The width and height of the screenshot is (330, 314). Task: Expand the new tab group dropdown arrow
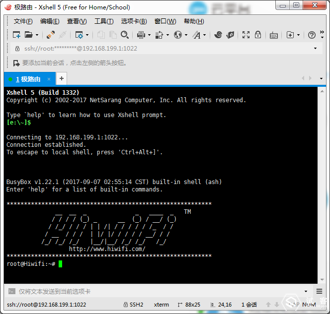tap(298, 35)
